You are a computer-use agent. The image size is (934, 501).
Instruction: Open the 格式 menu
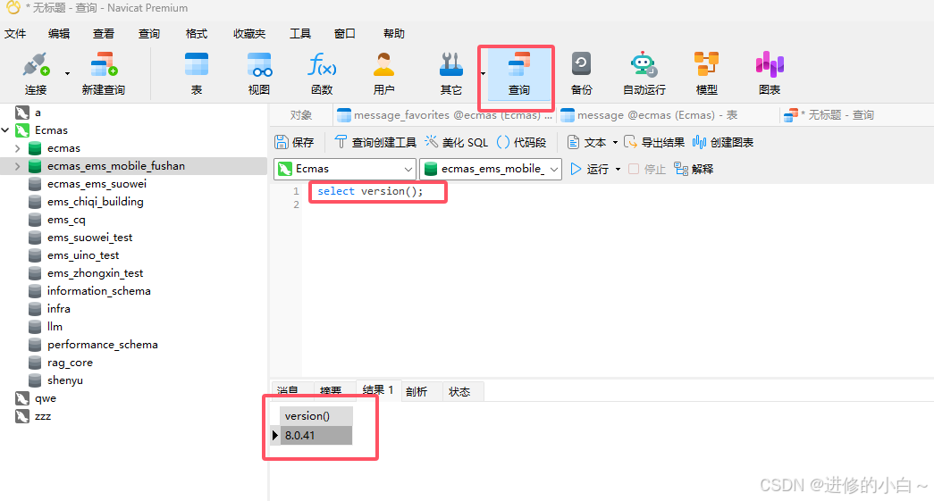coord(197,34)
